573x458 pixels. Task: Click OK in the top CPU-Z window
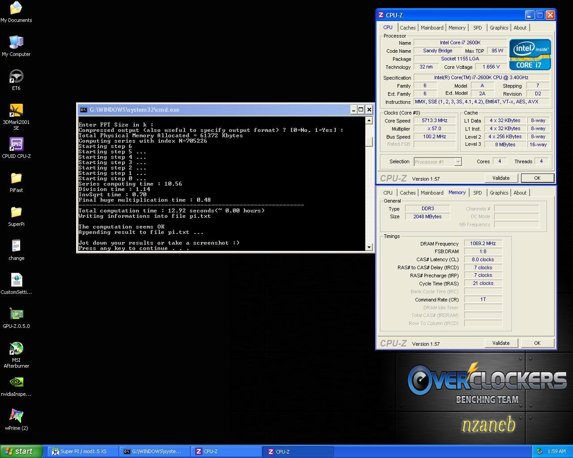[537, 178]
